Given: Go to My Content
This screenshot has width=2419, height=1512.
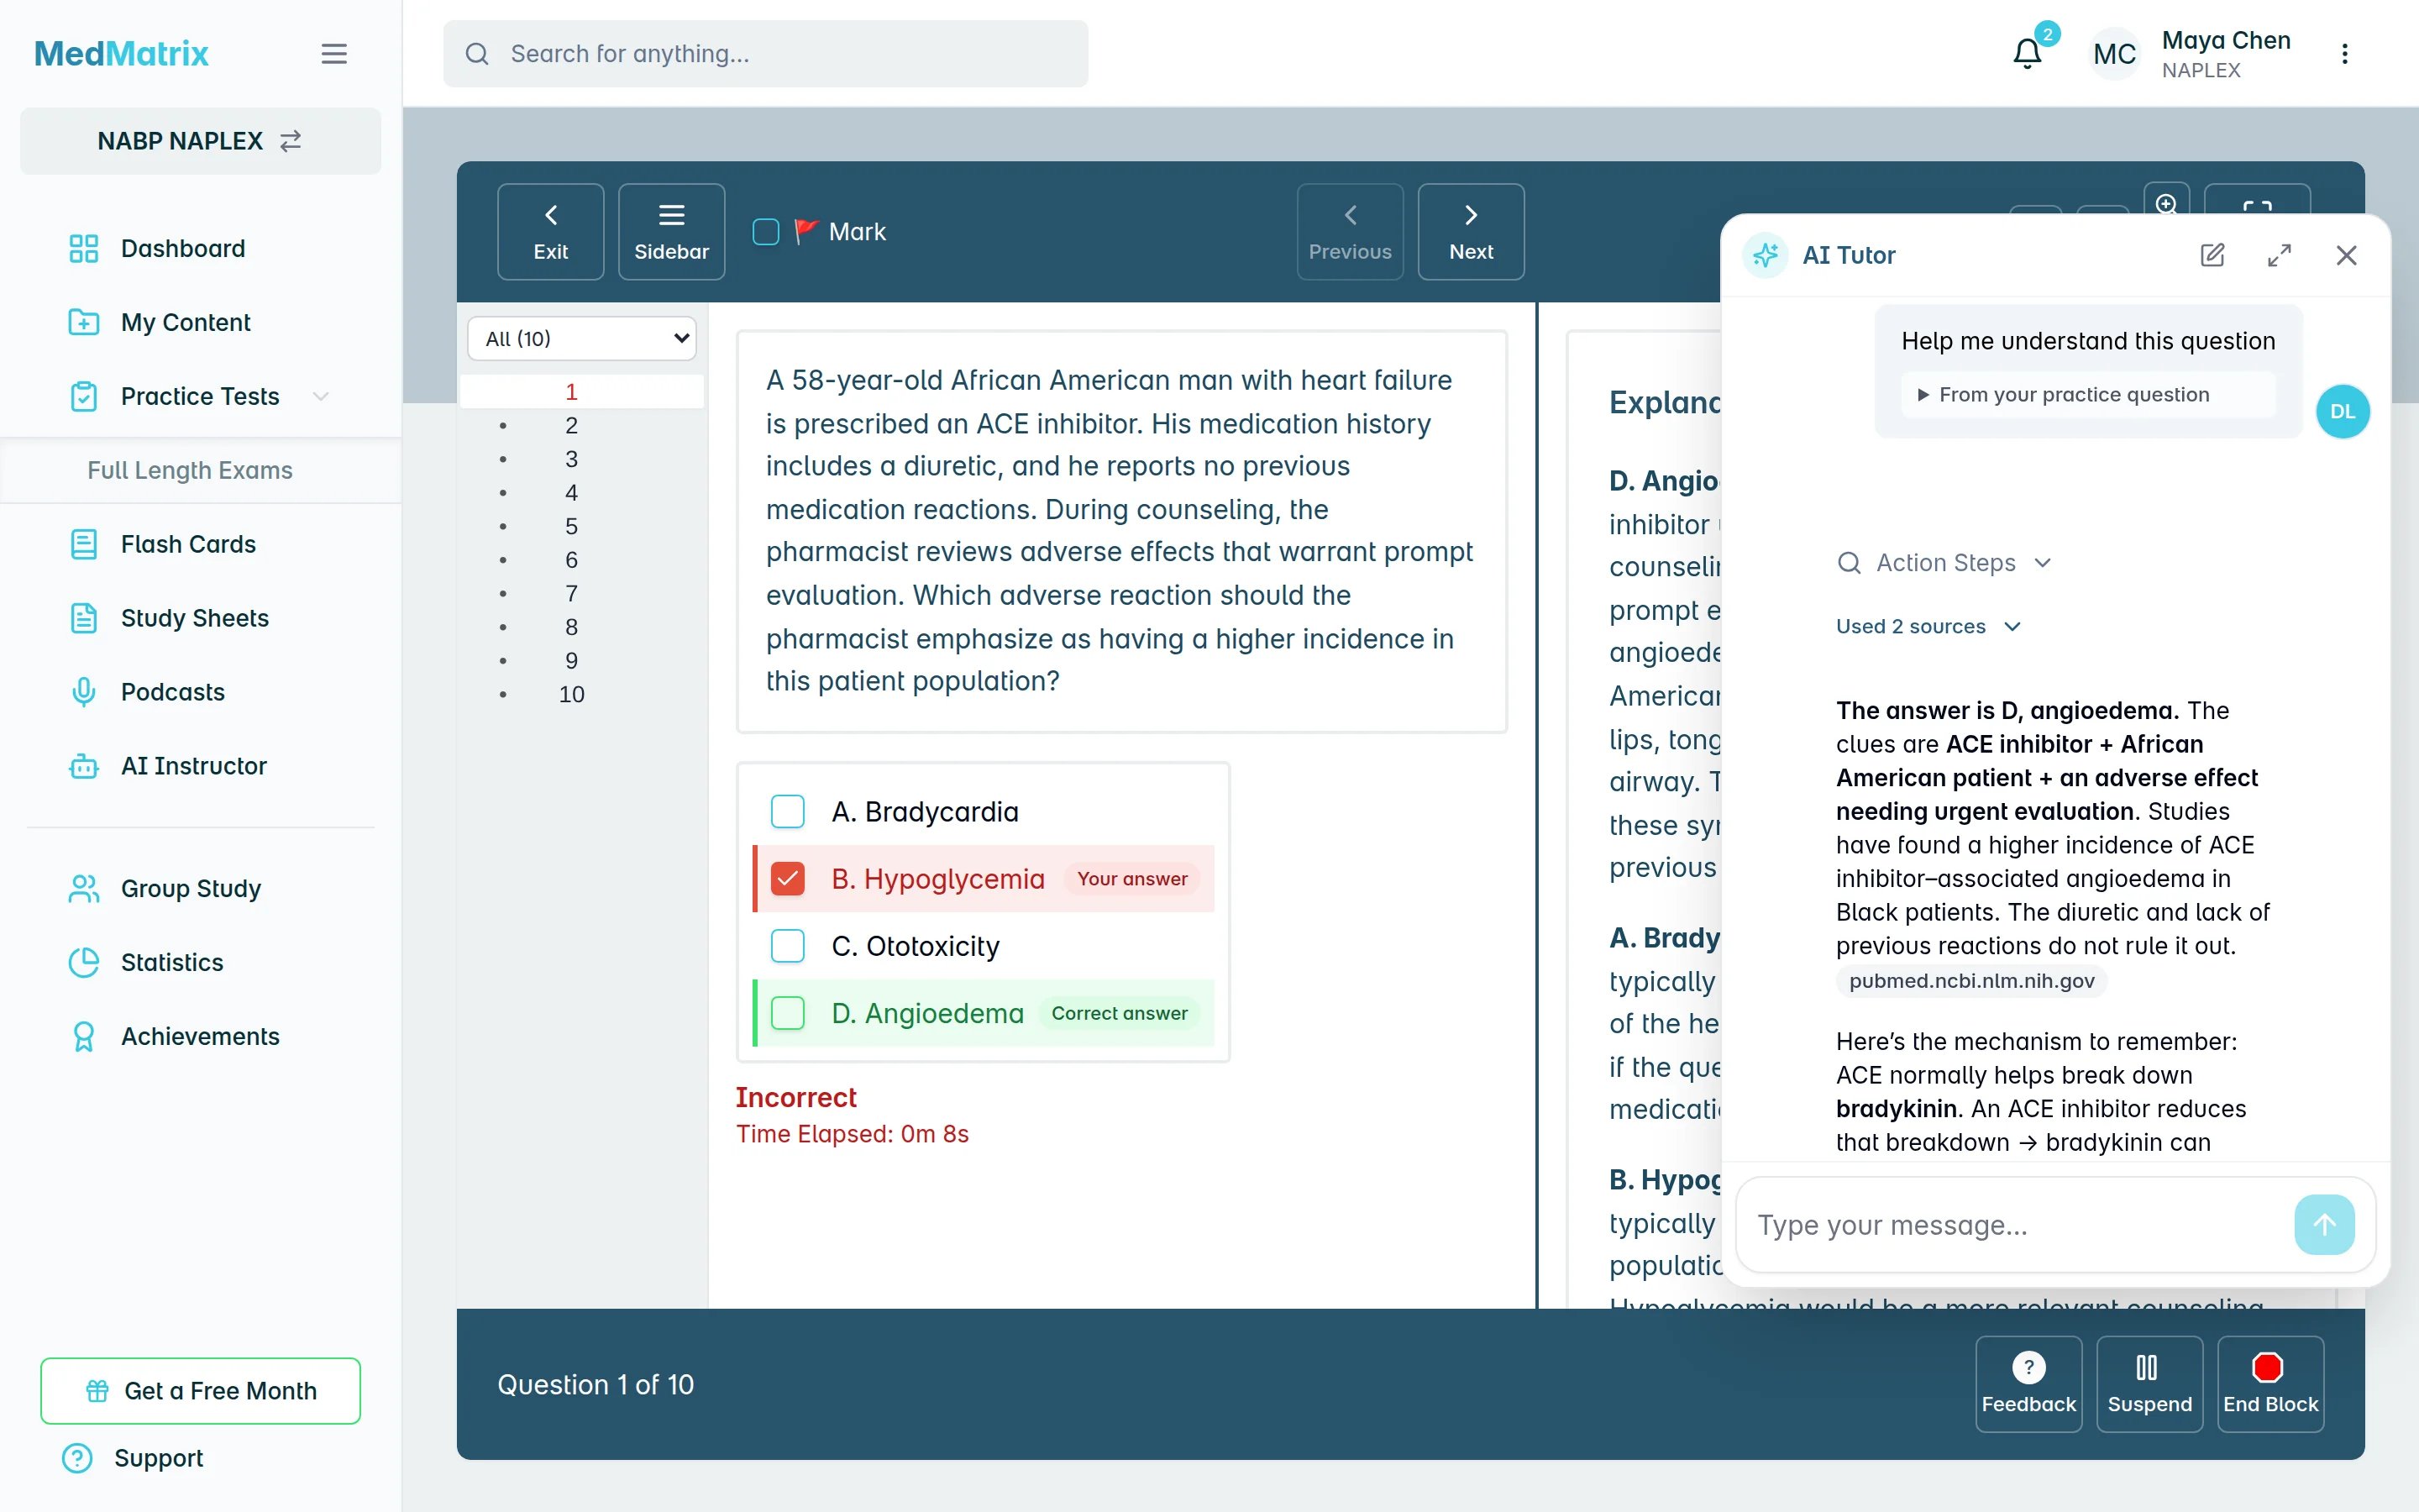Looking at the screenshot, I should tap(185, 322).
